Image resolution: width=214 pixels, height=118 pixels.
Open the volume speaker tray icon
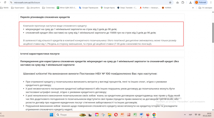[x=199, y=115]
